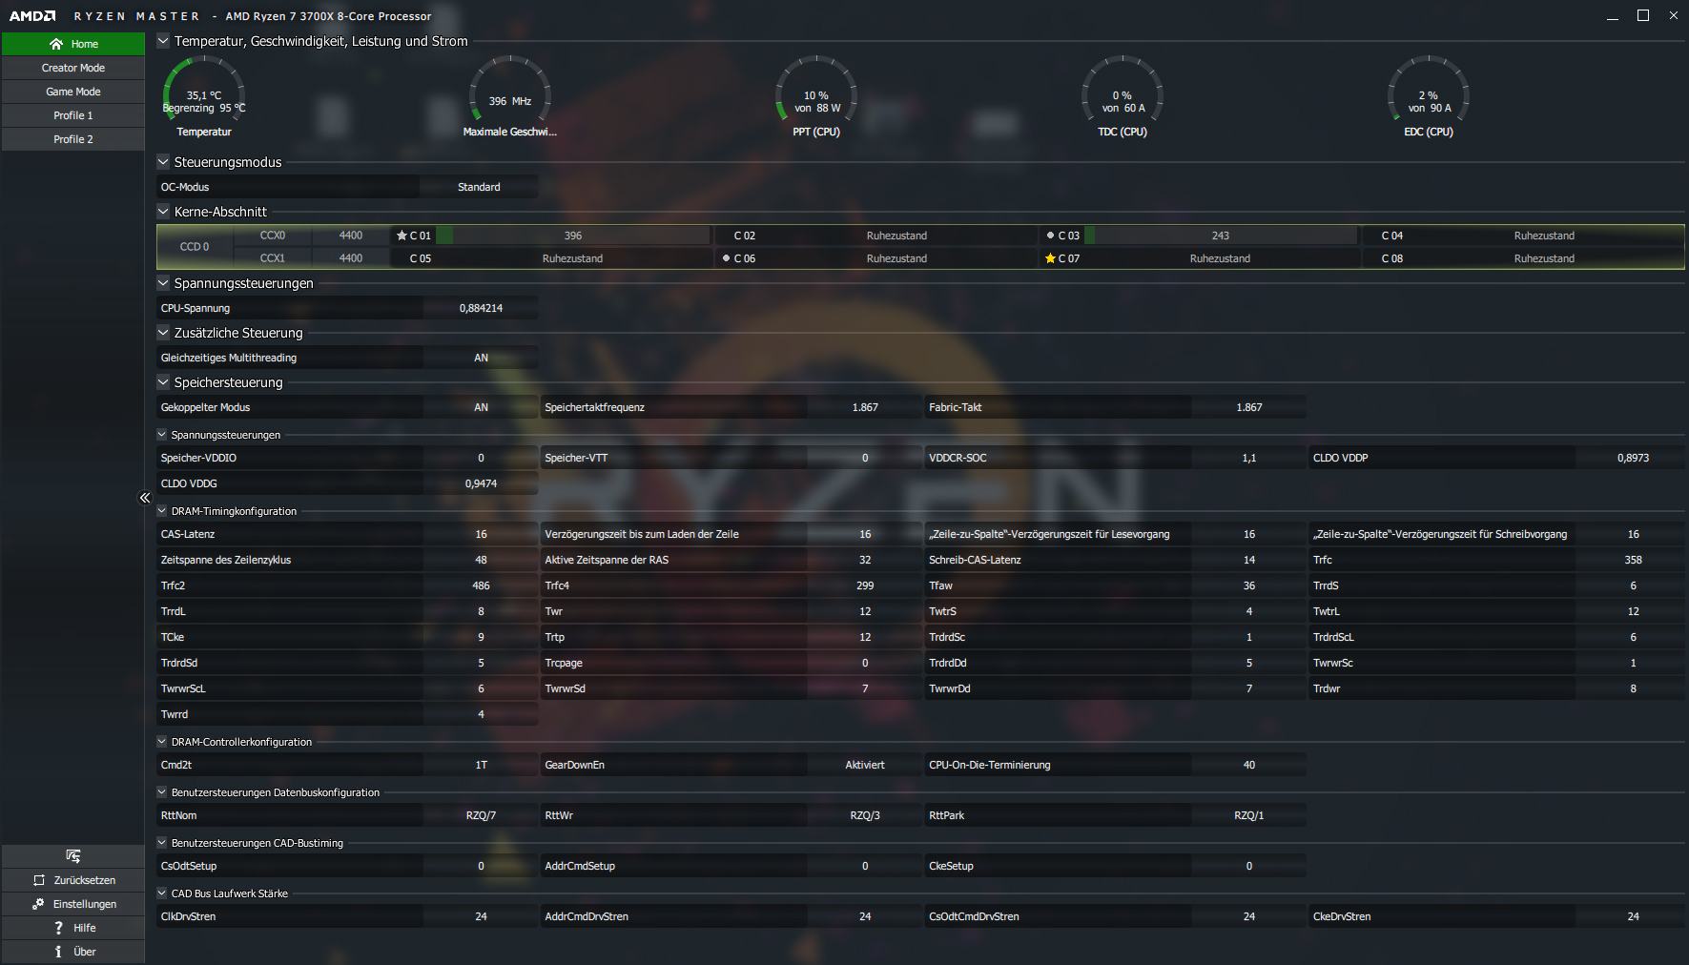Image resolution: width=1689 pixels, height=965 pixels.
Task: Click the Fabric-Takt value field
Action: click(x=1249, y=407)
